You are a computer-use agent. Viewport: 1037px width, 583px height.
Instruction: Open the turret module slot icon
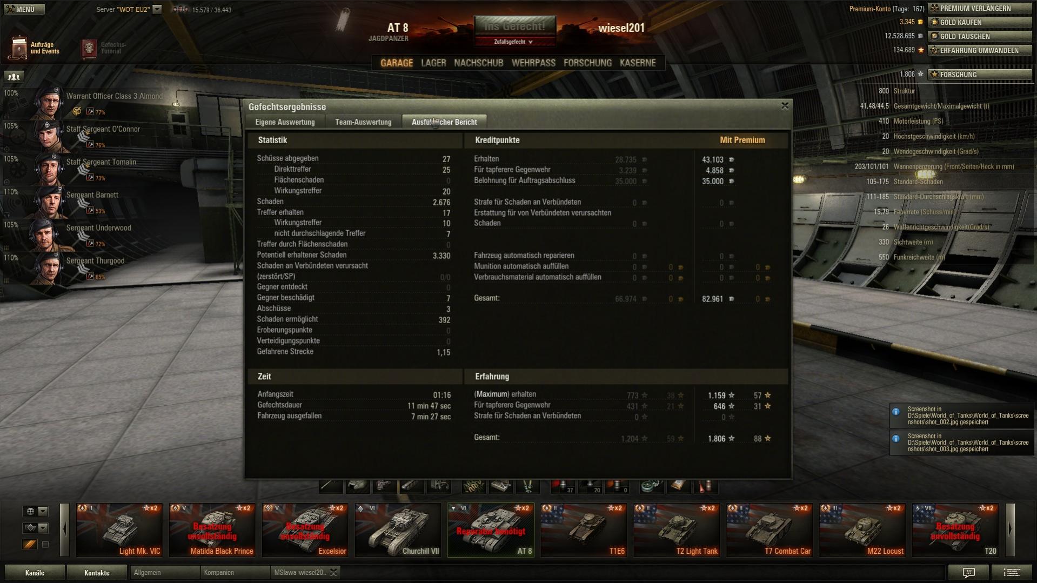pyautogui.click(x=358, y=486)
